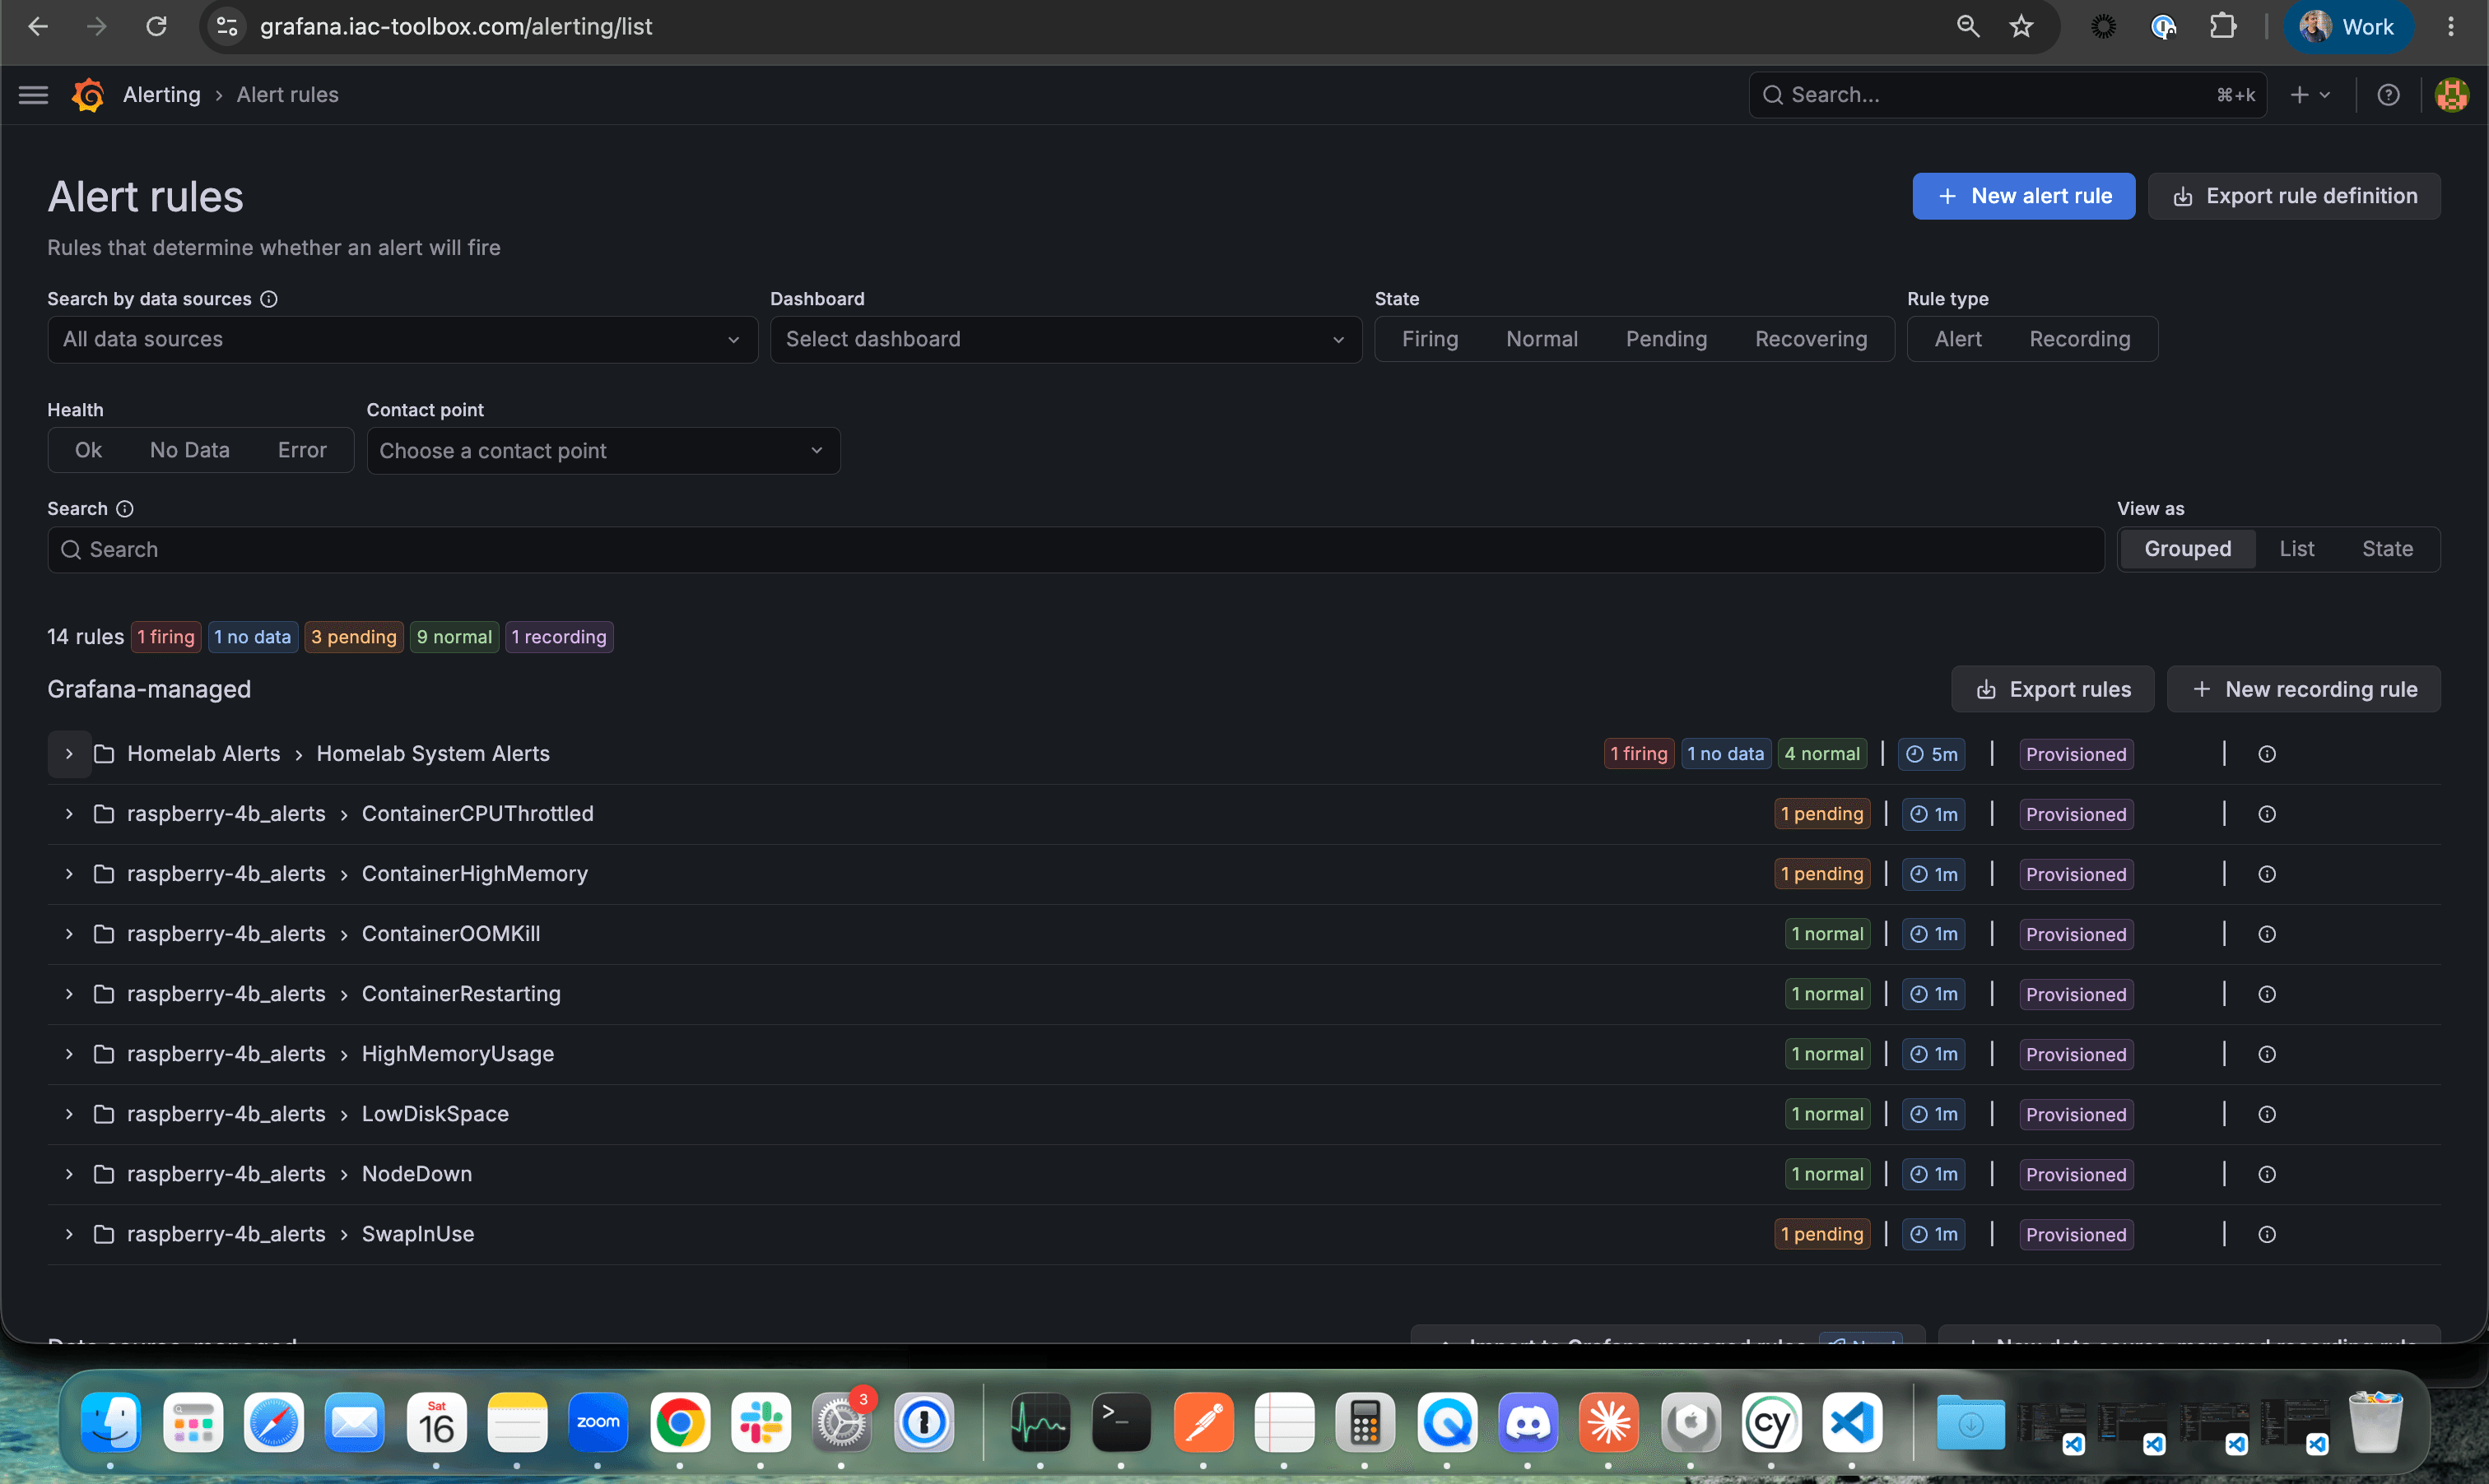The image size is (2489, 1484).
Task: Click the browser address bar URL
Action: pyautogui.click(x=455, y=27)
